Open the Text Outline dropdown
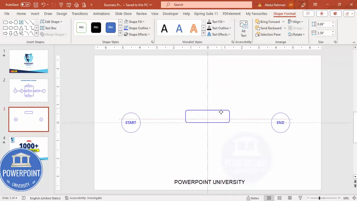The width and height of the screenshot is (357, 201). [219, 28]
